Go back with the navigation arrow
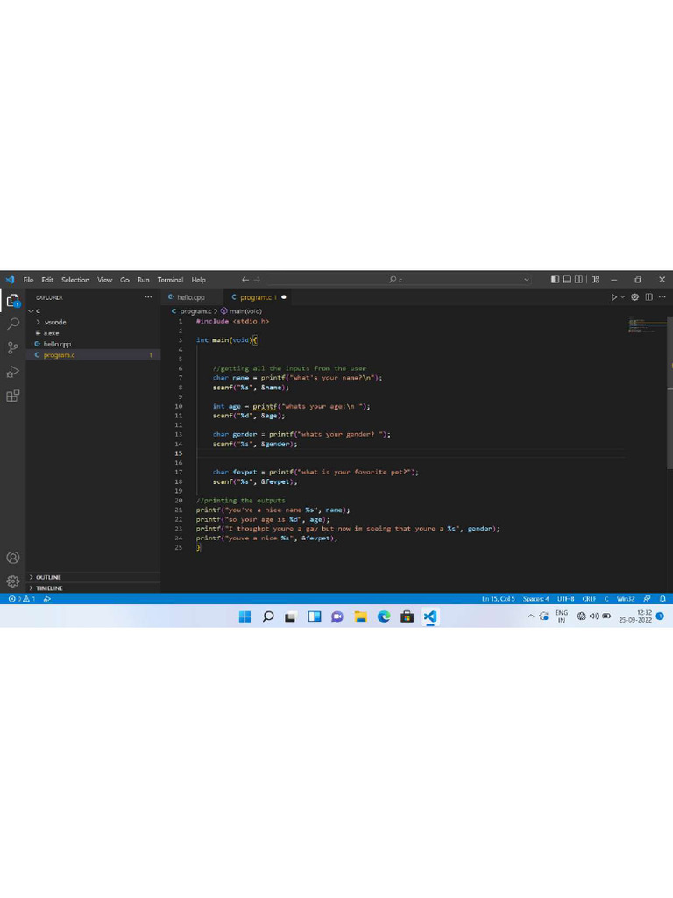 245,280
